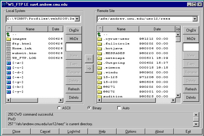This screenshot has height=136, width=204.
Task: Click the remote Refresh button
Action: point(191,89)
